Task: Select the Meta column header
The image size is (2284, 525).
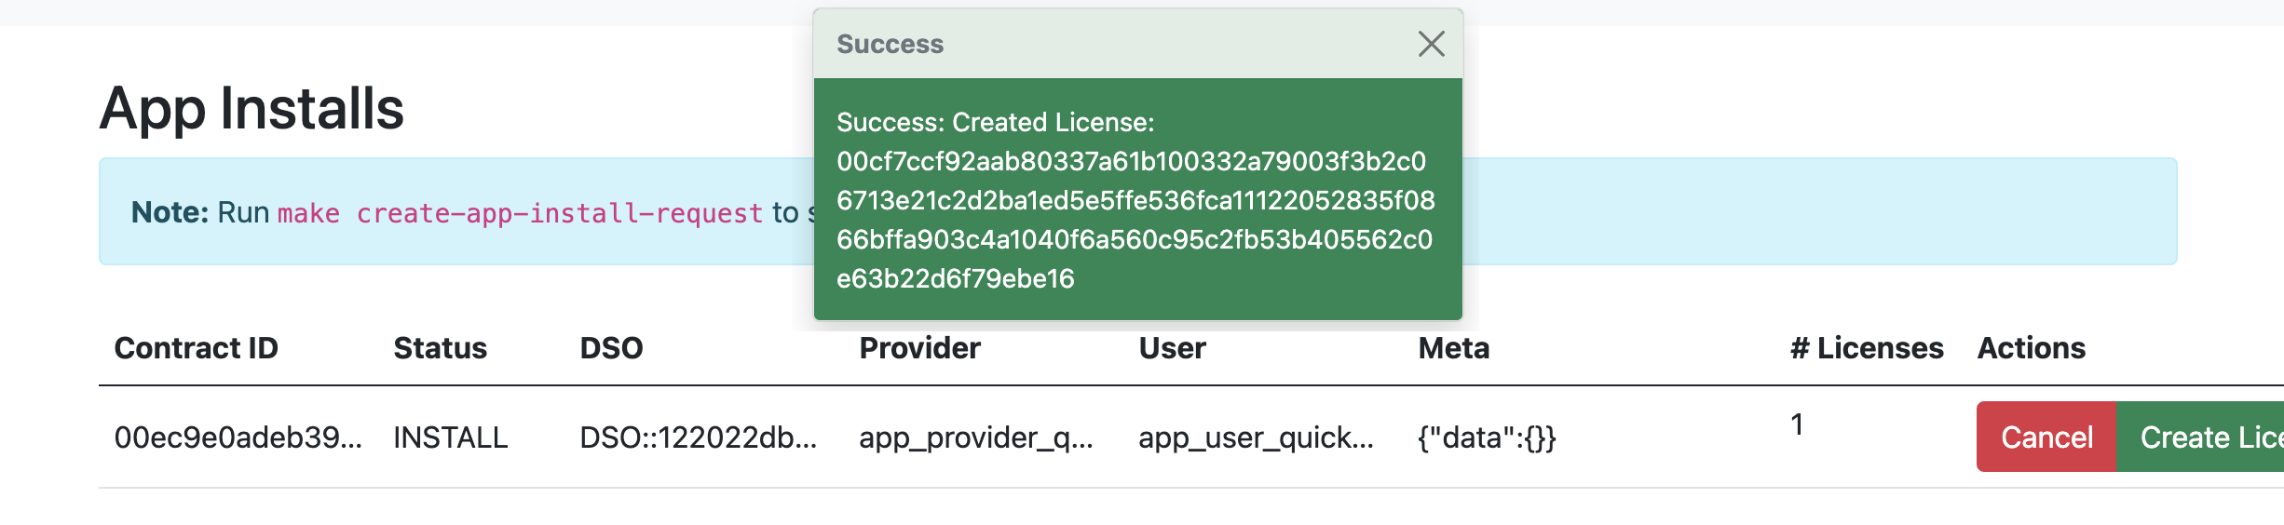Action: click(1453, 348)
